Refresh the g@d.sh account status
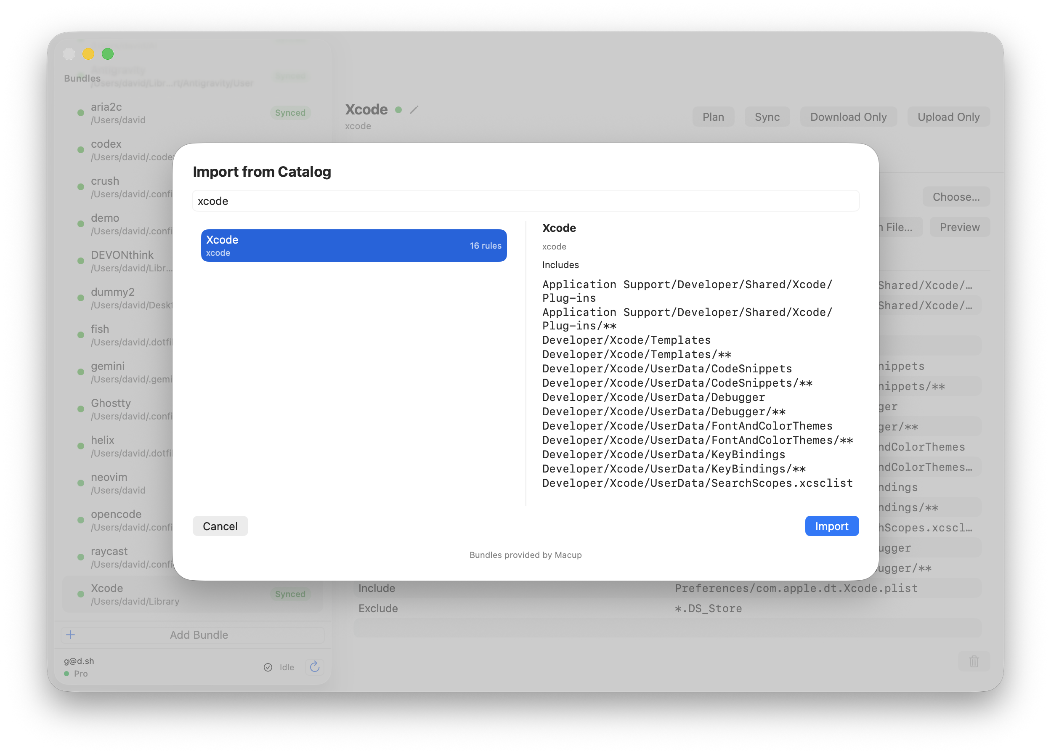The image size is (1051, 754). (315, 667)
